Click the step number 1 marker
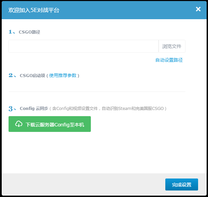 click(x=11, y=32)
